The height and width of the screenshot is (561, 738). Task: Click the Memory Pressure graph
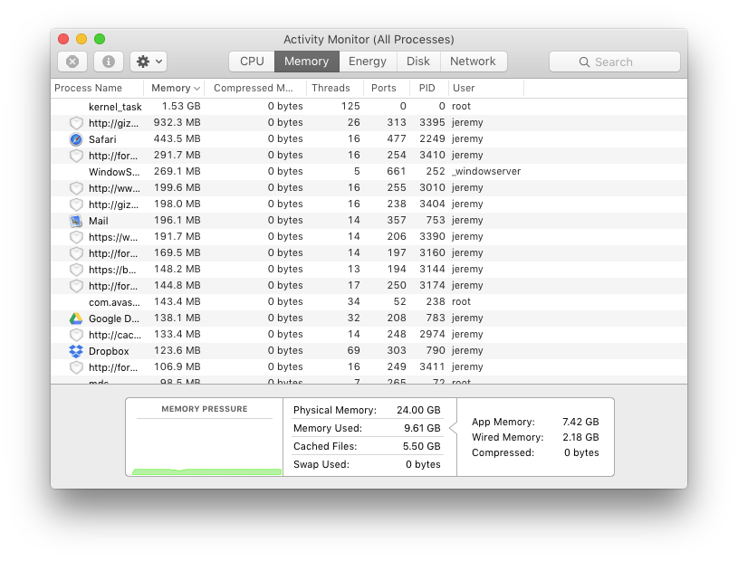[x=205, y=447]
